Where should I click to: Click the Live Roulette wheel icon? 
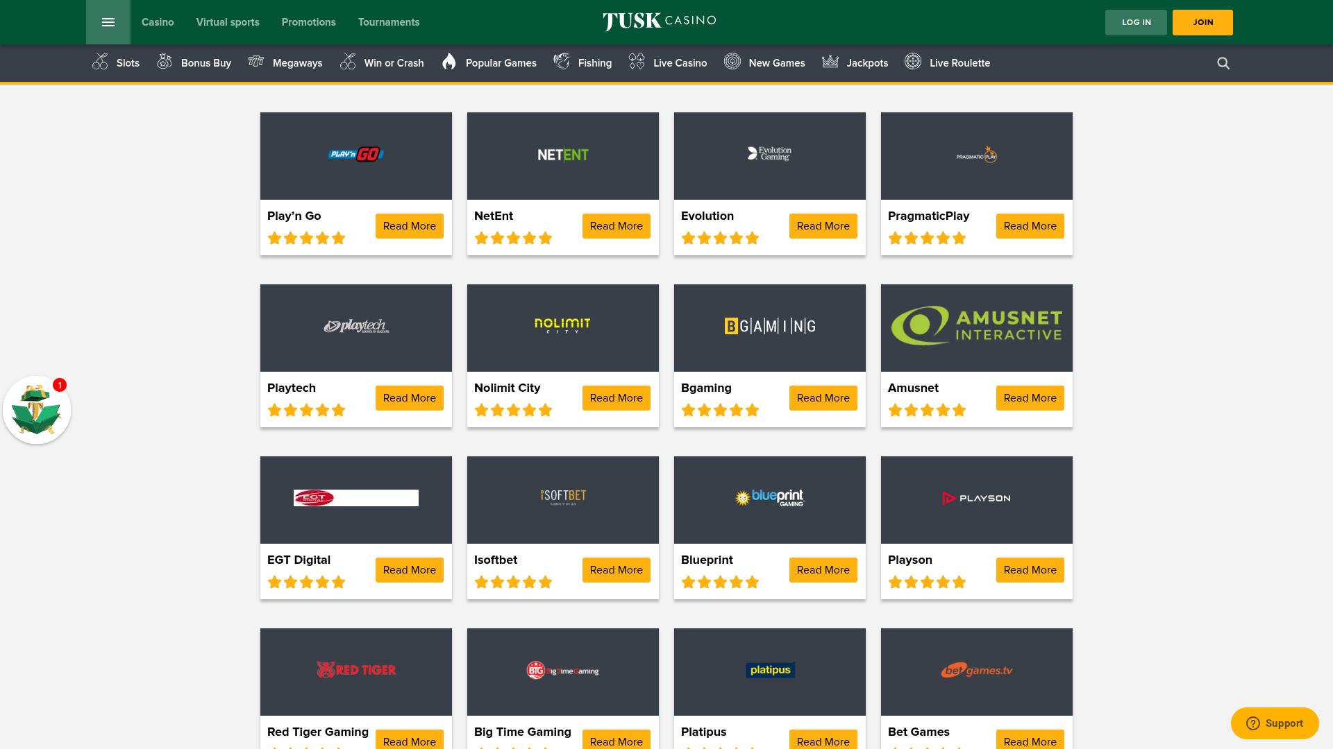coord(912,62)
